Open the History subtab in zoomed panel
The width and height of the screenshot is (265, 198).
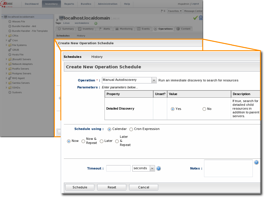point(97,57)
